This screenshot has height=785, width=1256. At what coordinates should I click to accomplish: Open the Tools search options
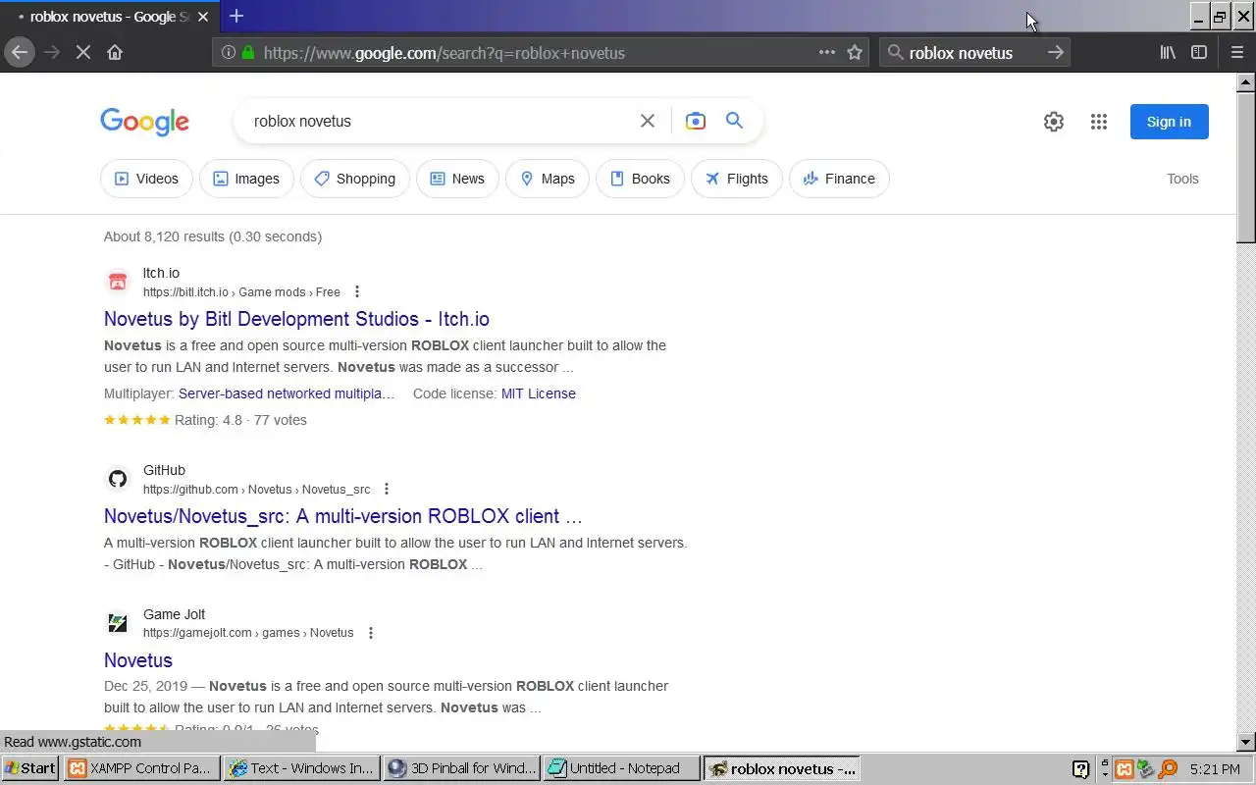click(1182, 179)
